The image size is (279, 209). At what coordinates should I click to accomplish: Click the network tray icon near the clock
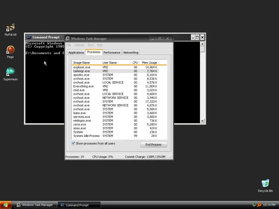pos(254,205)
